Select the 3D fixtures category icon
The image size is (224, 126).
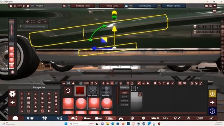[35, 111]
